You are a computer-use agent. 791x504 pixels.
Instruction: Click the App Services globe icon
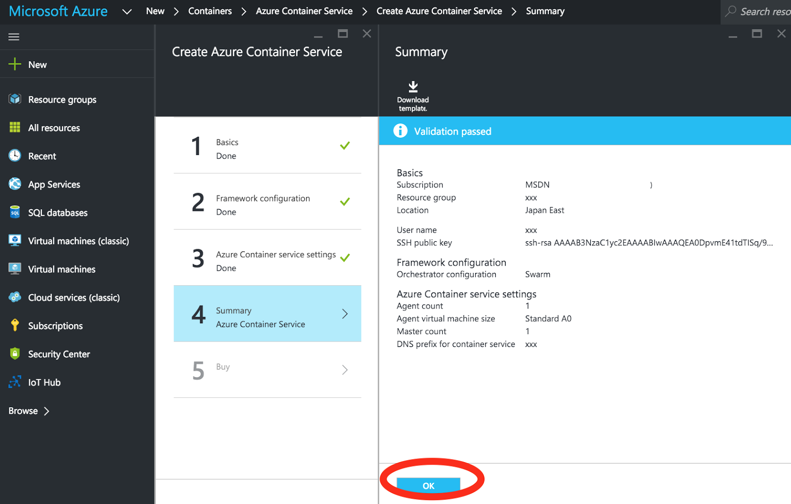[x=15, y=184]
